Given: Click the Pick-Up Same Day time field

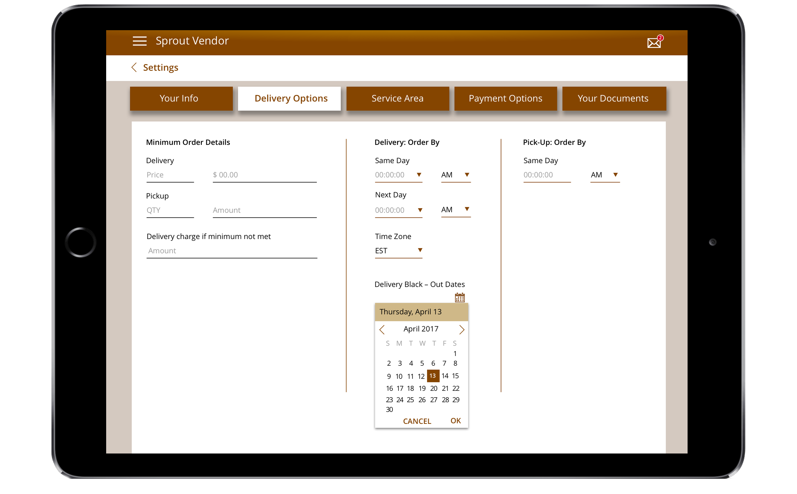Looking at the screenshot, I should click(x=547, y=175).
